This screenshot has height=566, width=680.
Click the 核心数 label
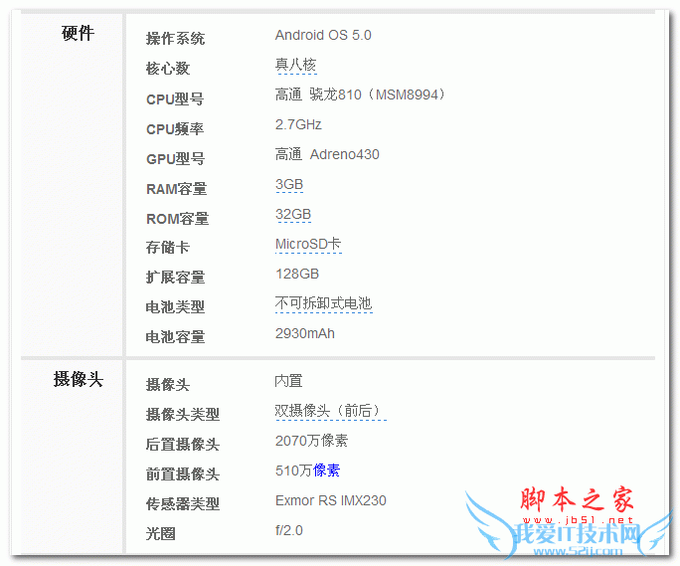(168, 69)
